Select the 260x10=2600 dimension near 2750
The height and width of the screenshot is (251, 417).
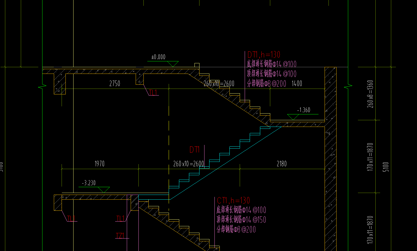click(219, 83)
